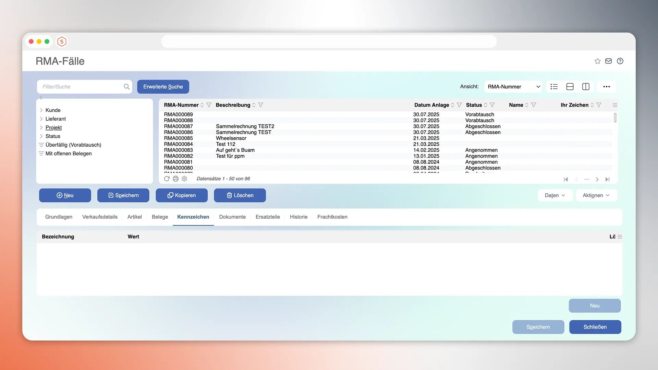Expand the Kunde tree node
The height and width of the screenshot is (370, 658).
[x=41, y=110]
